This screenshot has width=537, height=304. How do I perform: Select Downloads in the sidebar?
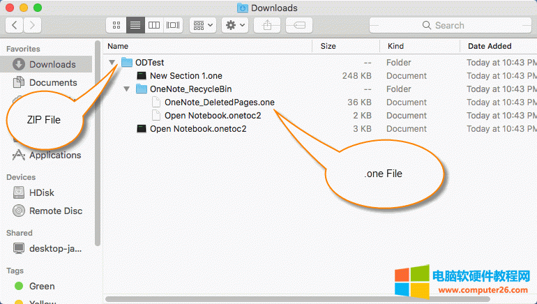[x=52, y=64]
